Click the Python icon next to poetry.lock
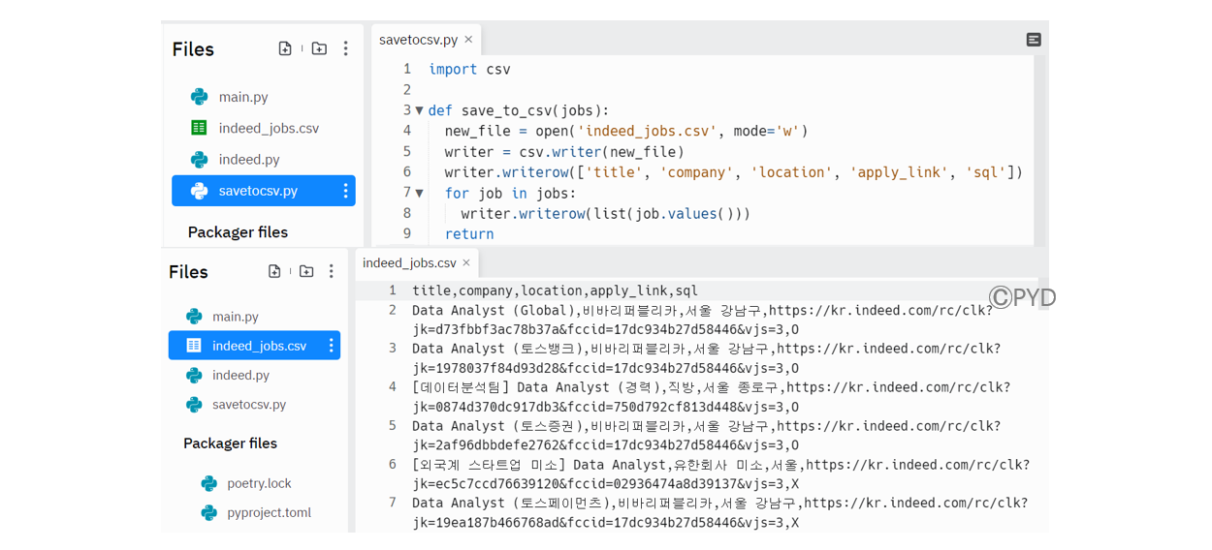The width and height of the screenshot is (1212, 550). click(208, 483)
